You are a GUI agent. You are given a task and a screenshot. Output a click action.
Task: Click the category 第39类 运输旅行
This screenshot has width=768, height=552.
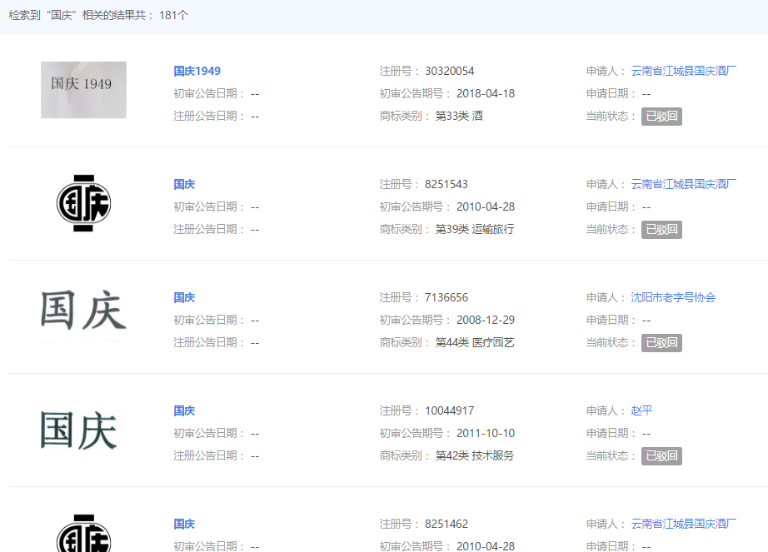[475, 230]
